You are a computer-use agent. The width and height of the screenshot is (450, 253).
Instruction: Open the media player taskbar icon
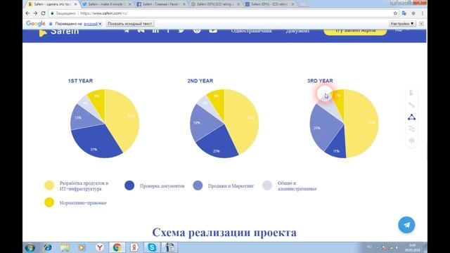[82, 247]
